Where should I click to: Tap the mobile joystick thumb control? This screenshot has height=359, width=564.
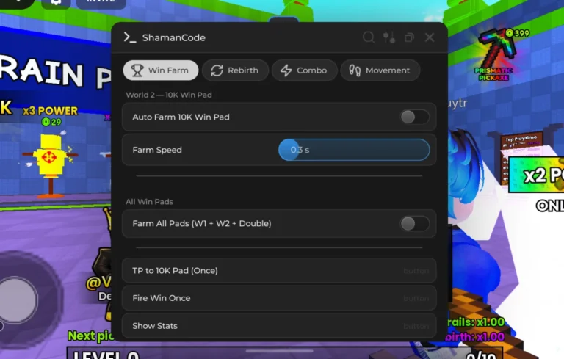click(x=18, y=300)
